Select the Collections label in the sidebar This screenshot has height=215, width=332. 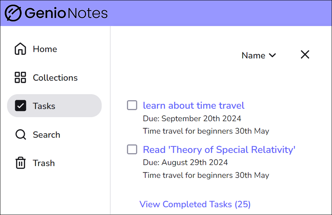pyautogui.click(x=55, y=78)
